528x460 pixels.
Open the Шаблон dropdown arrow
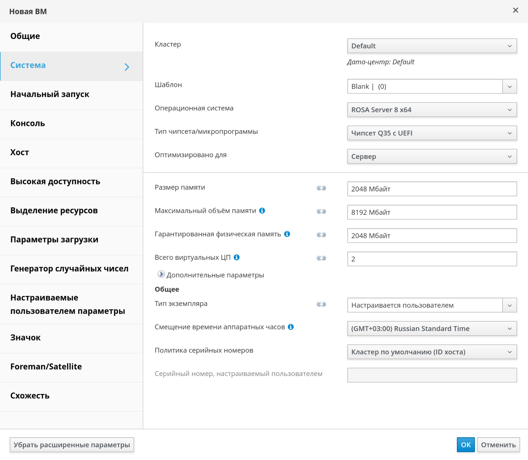click(x=509, y=87)
